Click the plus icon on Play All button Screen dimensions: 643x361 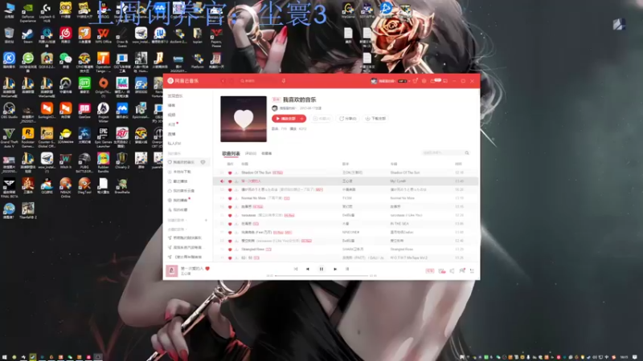pyautogui.click(x=302, y=119)
